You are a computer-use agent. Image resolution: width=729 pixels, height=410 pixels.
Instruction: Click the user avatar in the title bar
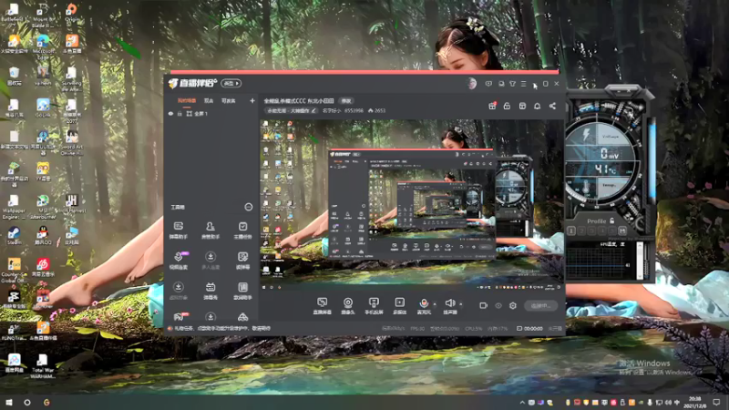pos(471,84)
